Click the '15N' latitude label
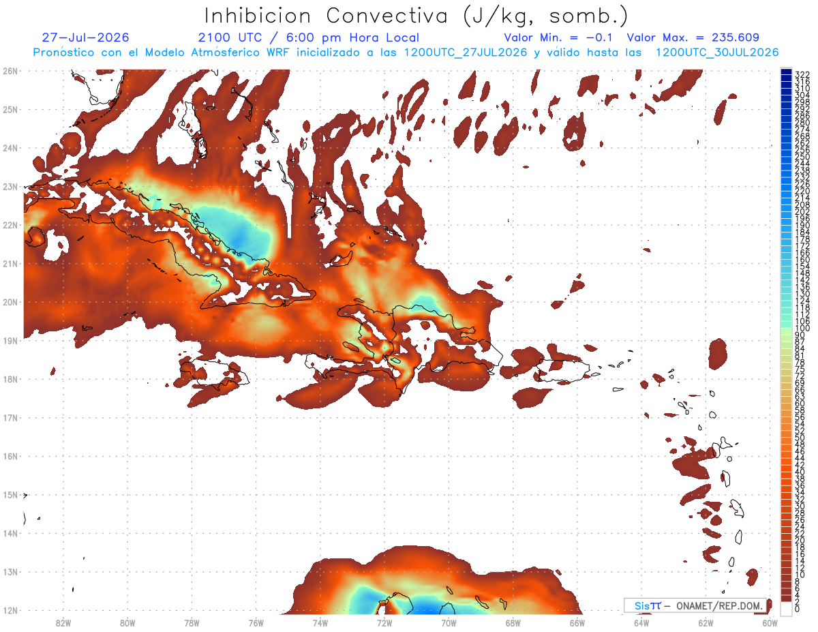The height and width of the screenshot is (632, 818). [10, 495]
